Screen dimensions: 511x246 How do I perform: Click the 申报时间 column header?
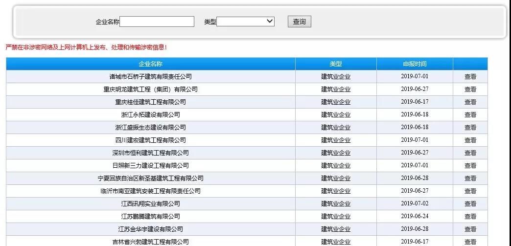click(414, 64)
